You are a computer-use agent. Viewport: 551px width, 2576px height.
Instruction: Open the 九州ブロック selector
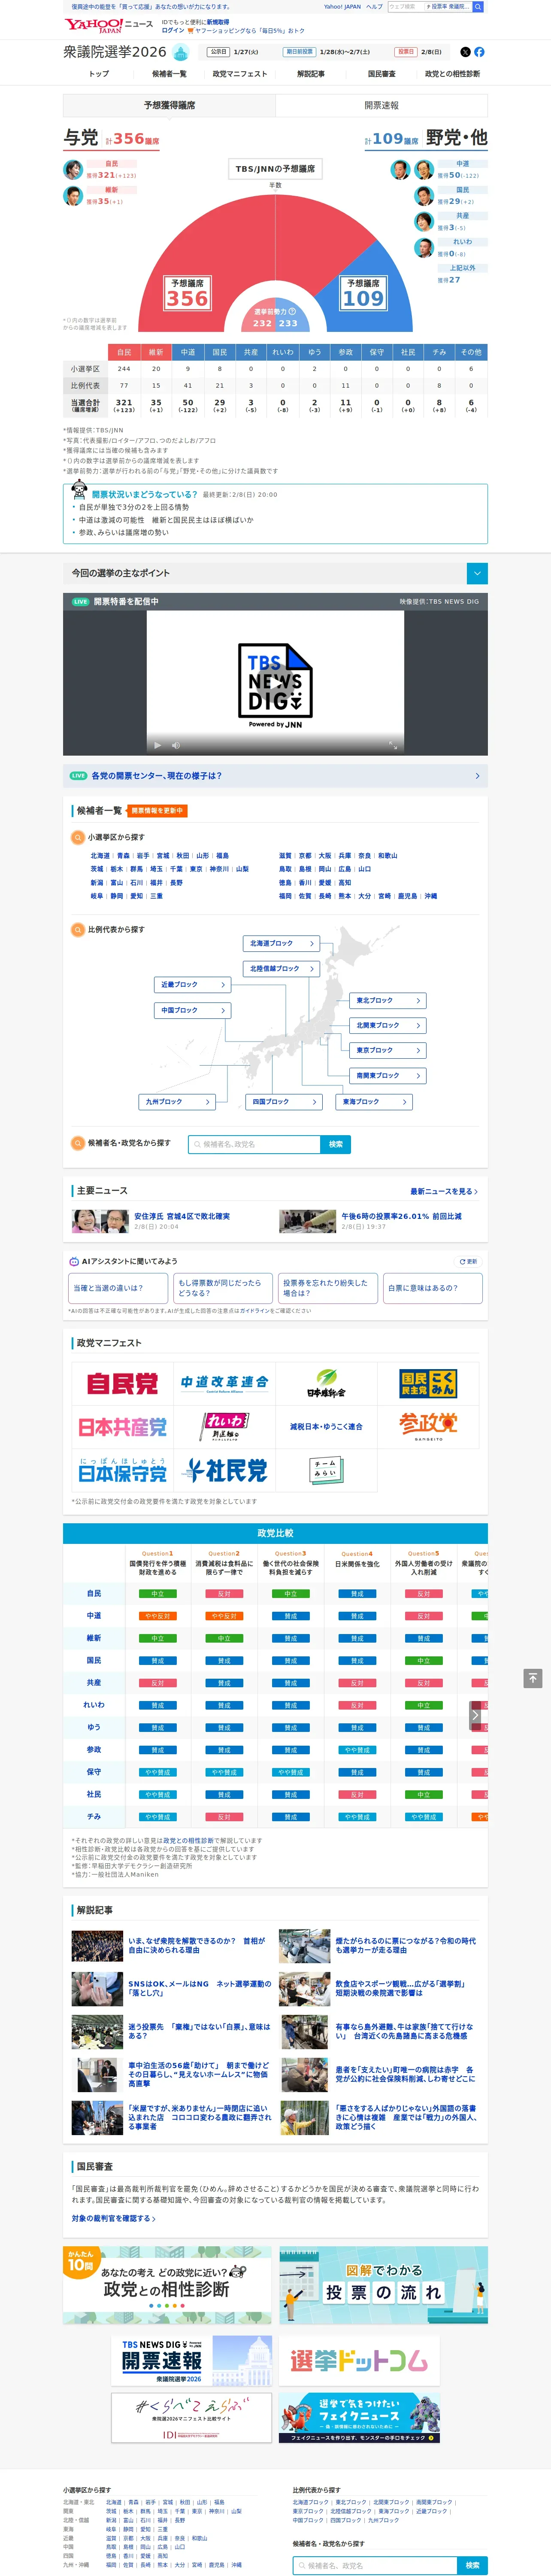pos(177,1102)
